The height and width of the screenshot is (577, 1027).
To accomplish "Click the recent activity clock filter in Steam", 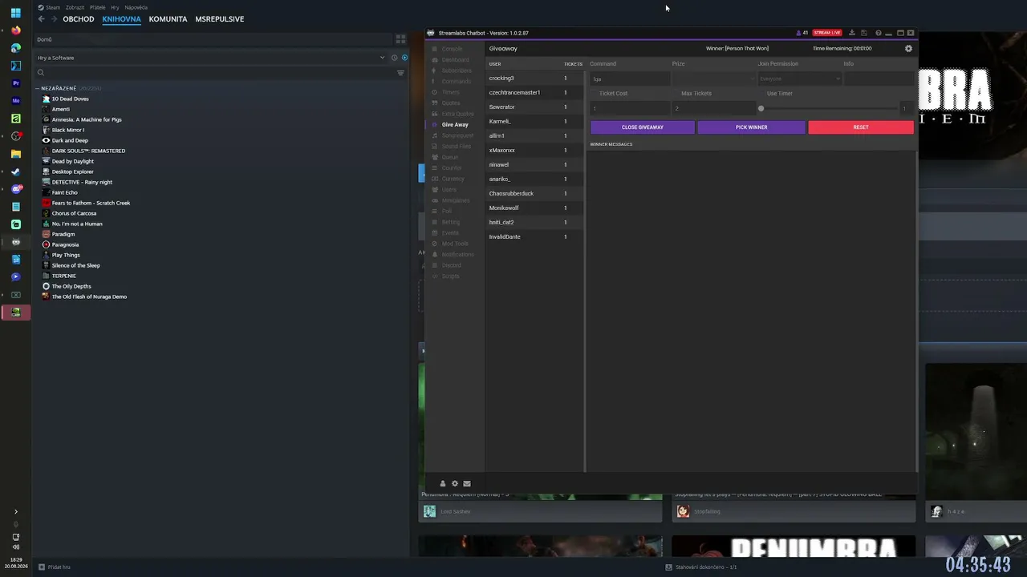I will point(394,58).
